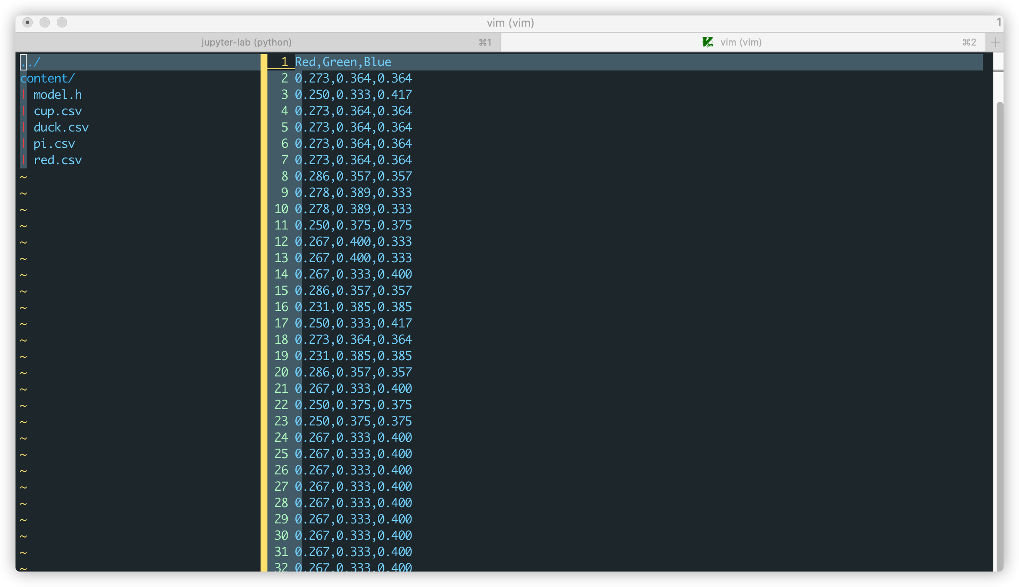1019x587 pixels.
Task: Click the window title vim (vim)
Action: 510,22
